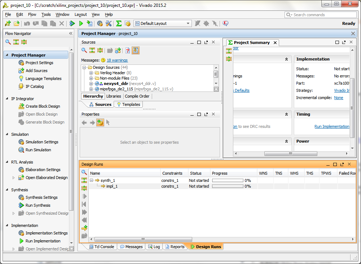Click the impl_1 progress bar

(228, 186)
